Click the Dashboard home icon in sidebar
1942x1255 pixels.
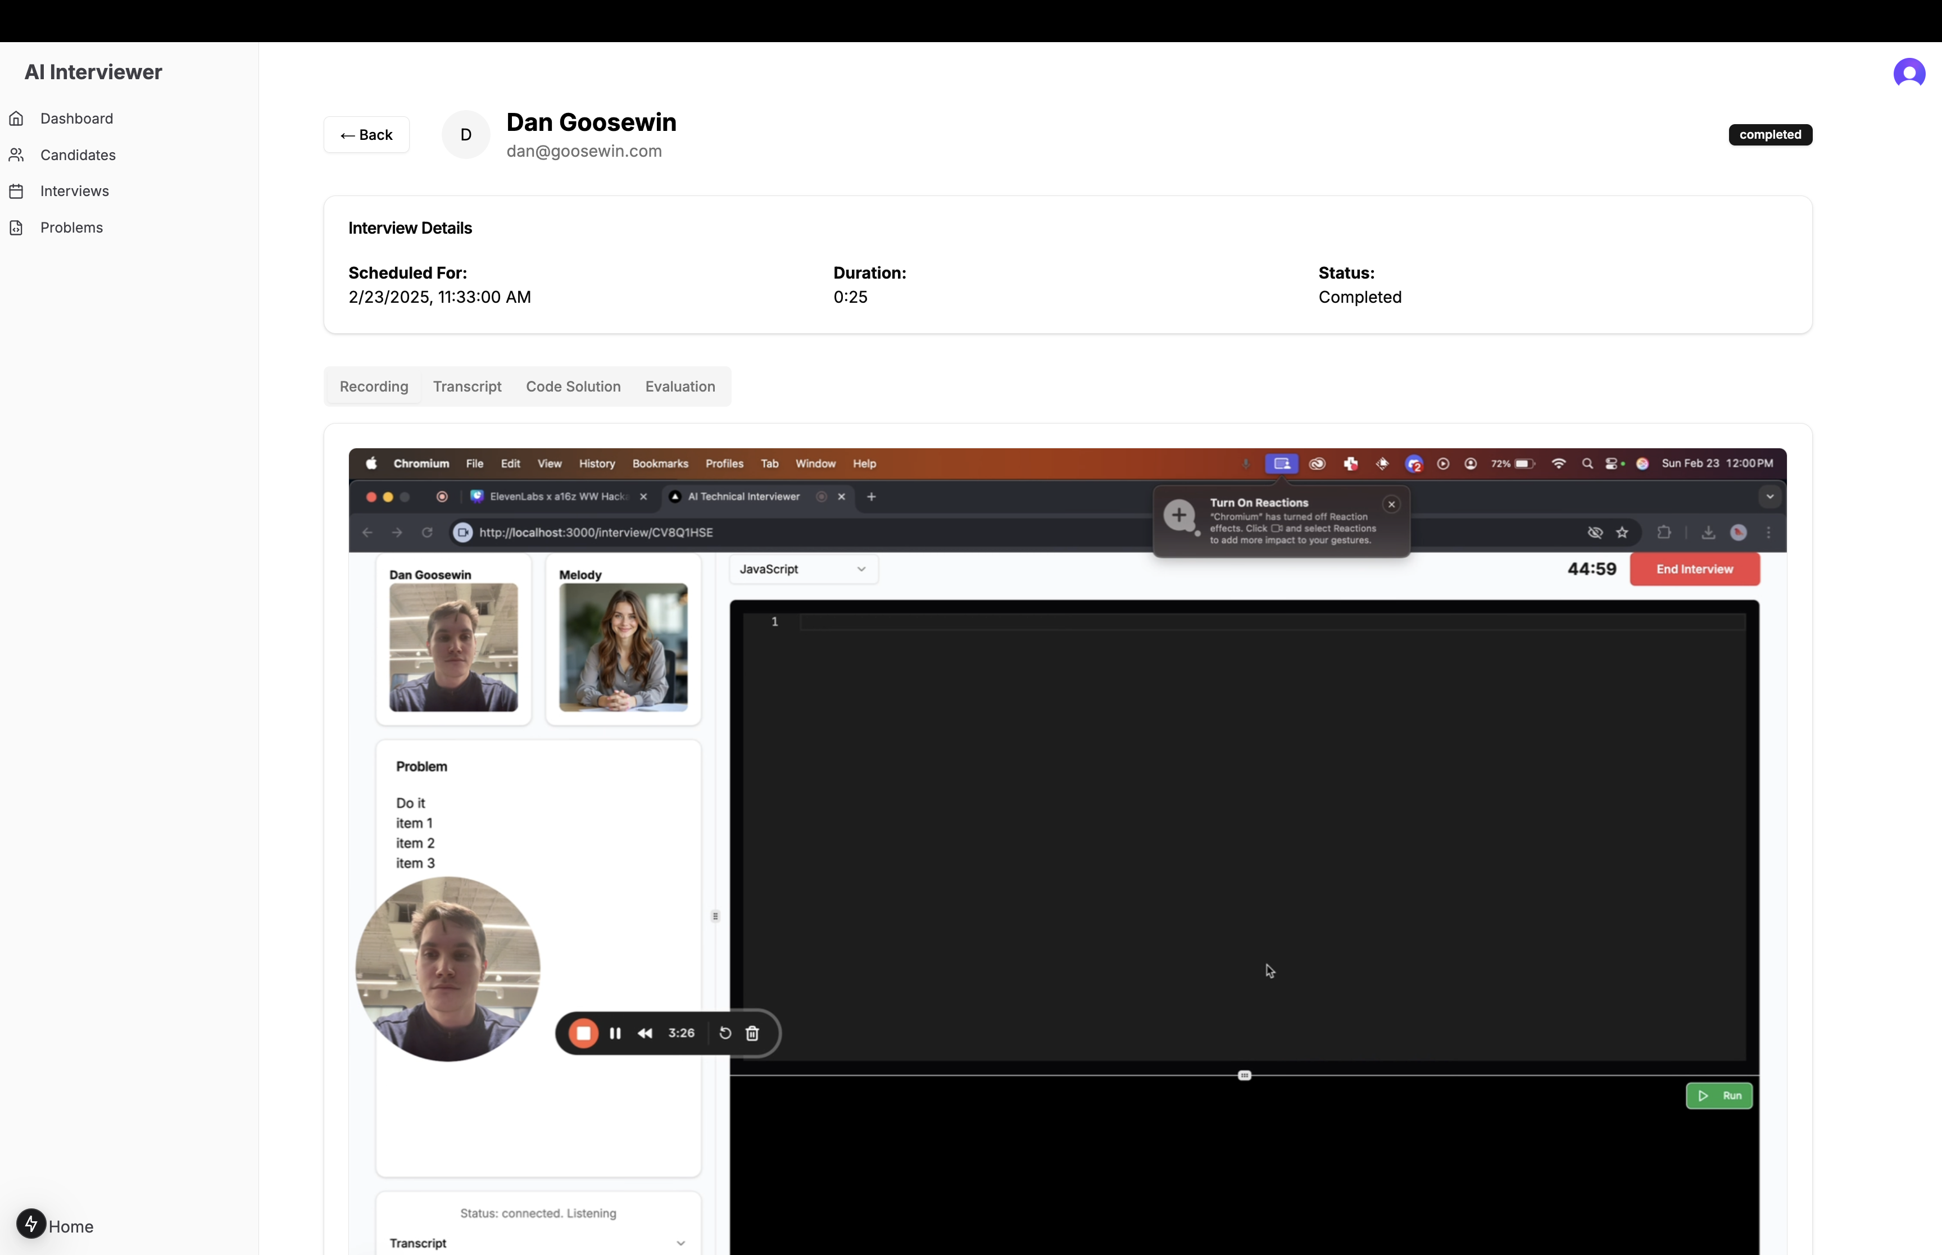(x=16, y=119)
